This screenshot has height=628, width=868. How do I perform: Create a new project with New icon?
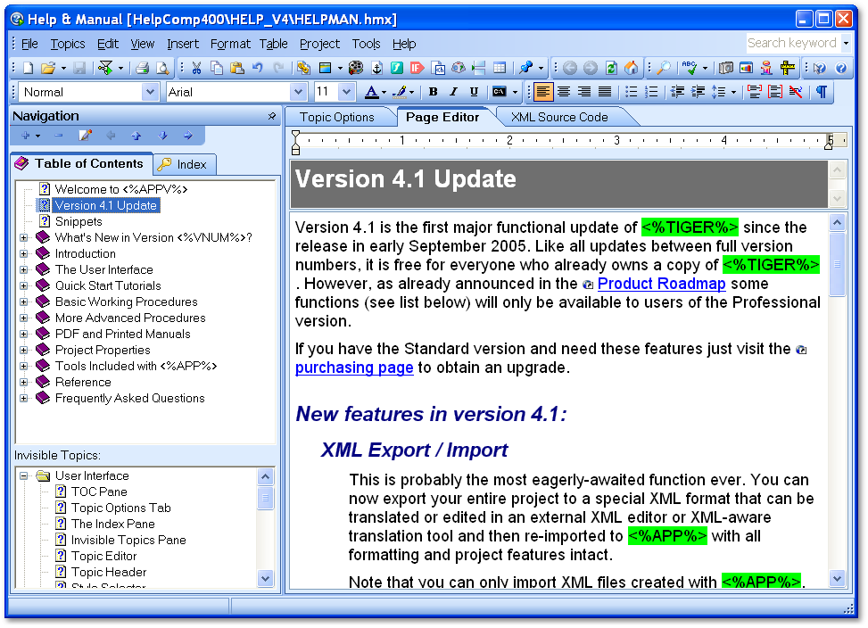click(x=28, y=68)
